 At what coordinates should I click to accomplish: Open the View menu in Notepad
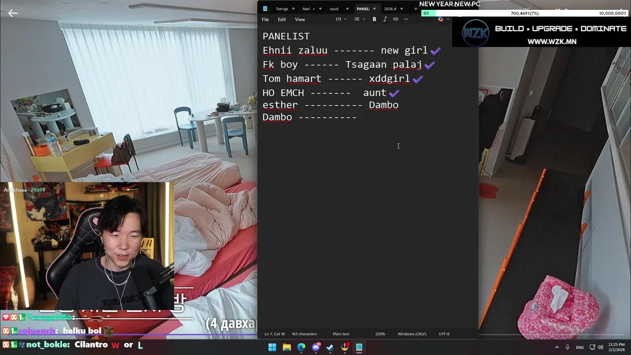point(300,19)
